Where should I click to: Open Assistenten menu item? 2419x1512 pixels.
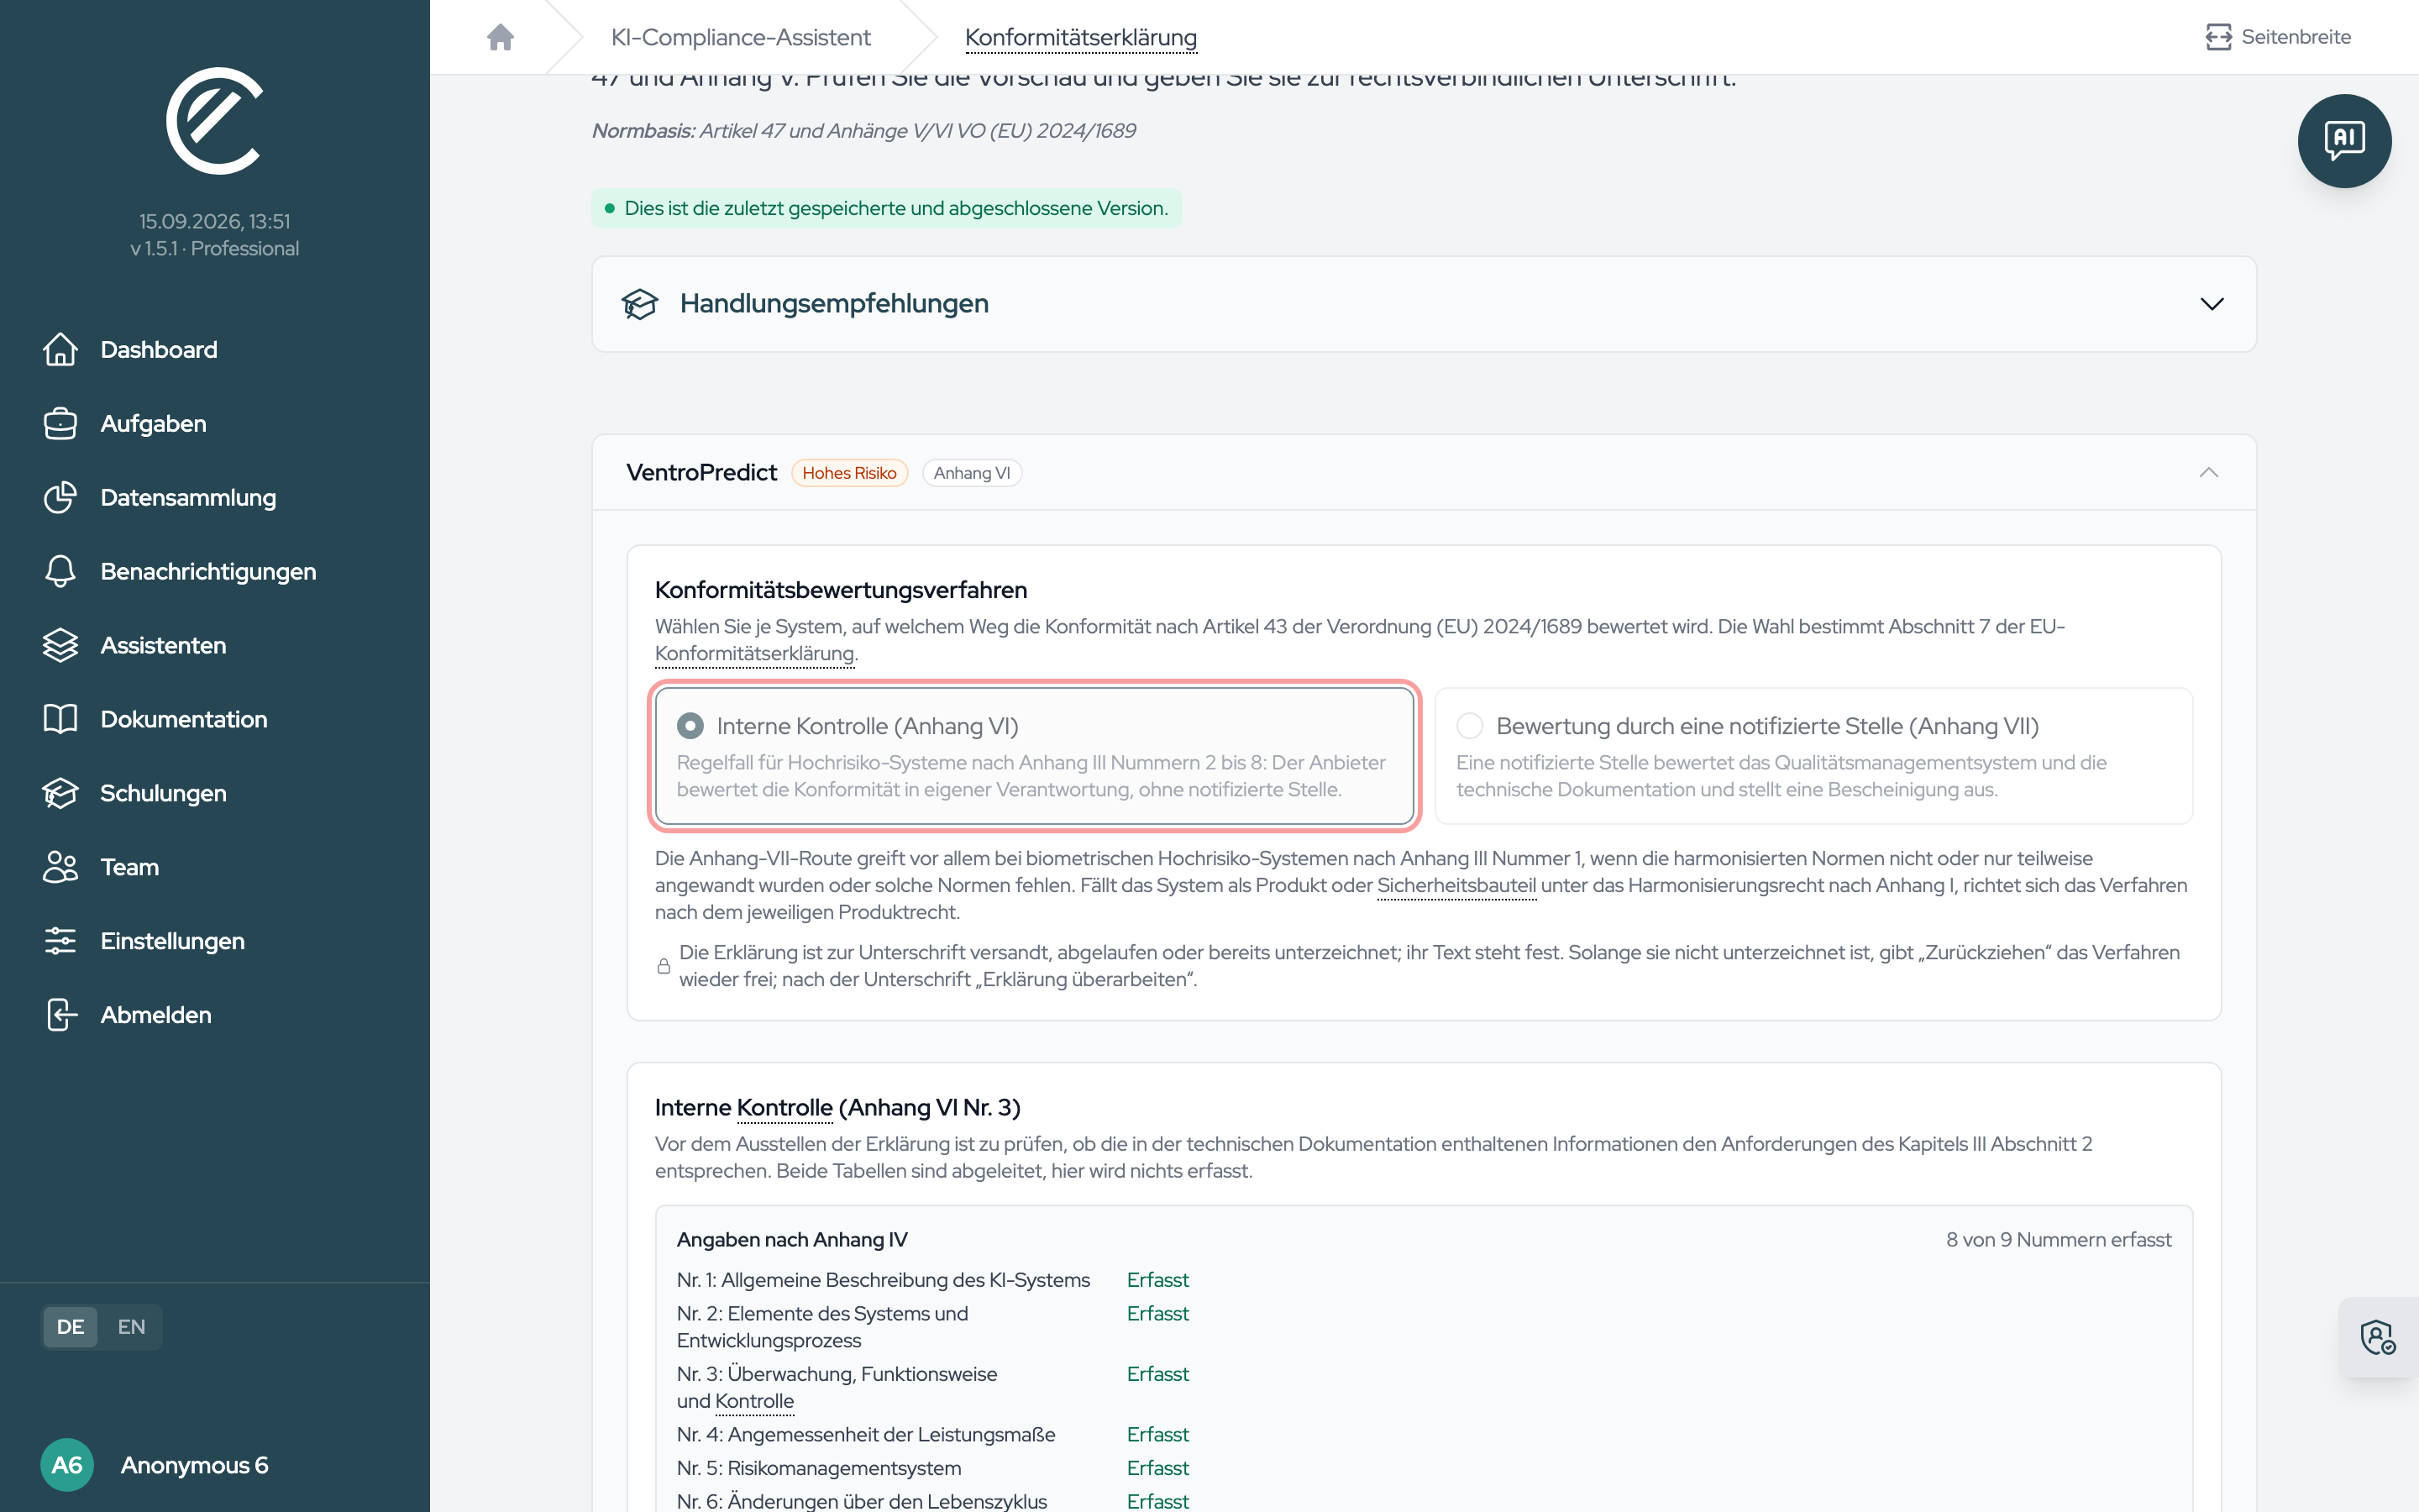pos(164,646)
